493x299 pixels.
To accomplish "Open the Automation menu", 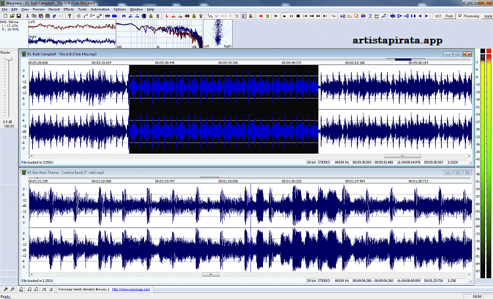I will (100, 9).
